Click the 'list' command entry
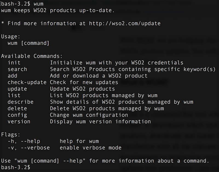The height and width of the screenshot is (172, 219). (x=14, y=95)
